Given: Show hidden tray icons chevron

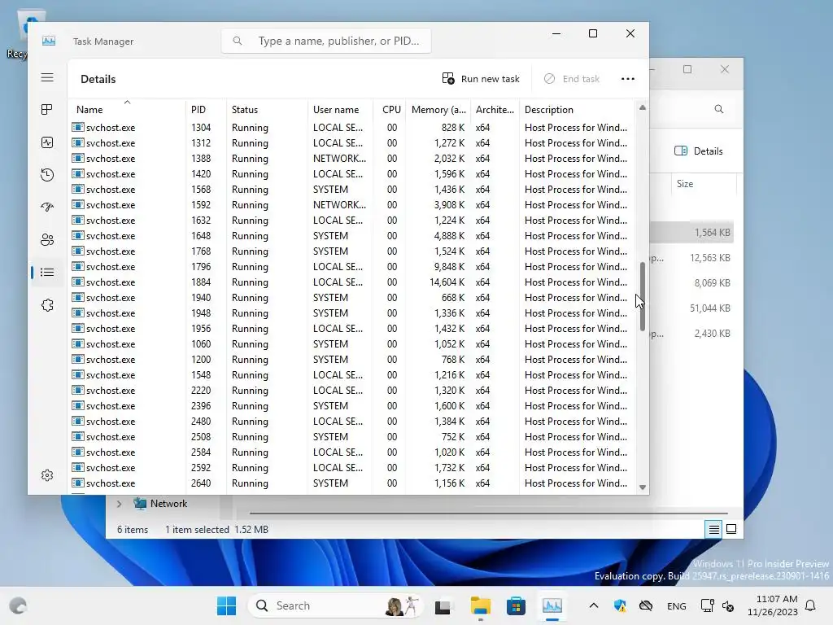Looking at the screenshot, I should pos(593,605).
